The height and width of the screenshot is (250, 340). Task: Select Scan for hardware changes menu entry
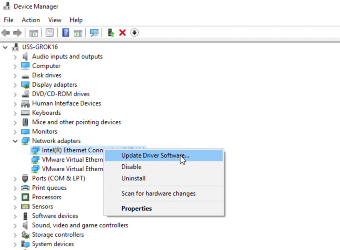[158, 193]
